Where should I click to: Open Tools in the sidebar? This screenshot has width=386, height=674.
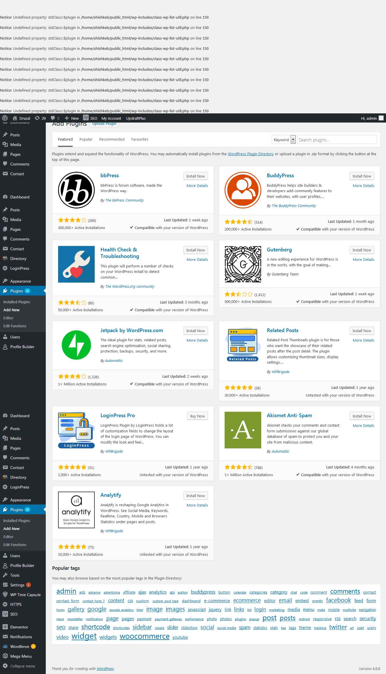15,575
